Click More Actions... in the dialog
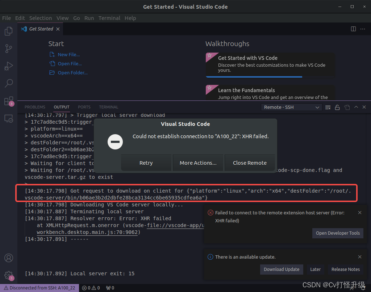The height and width of the screenshot is (292, 371). tap(198, 163)
